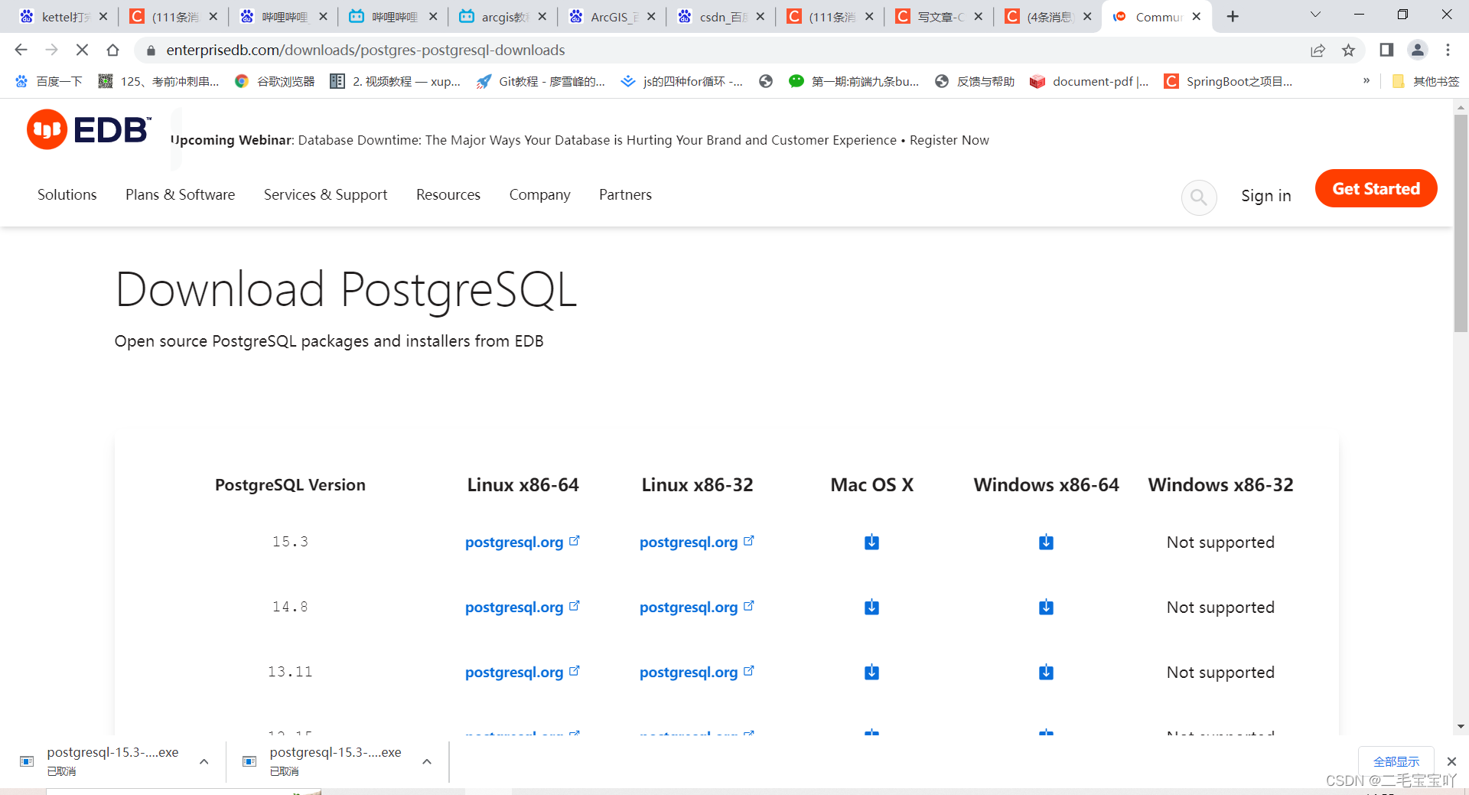Viewport: 1469px width, 795px height.
Task: Click the address bar URL field
Action: (719, 50)
